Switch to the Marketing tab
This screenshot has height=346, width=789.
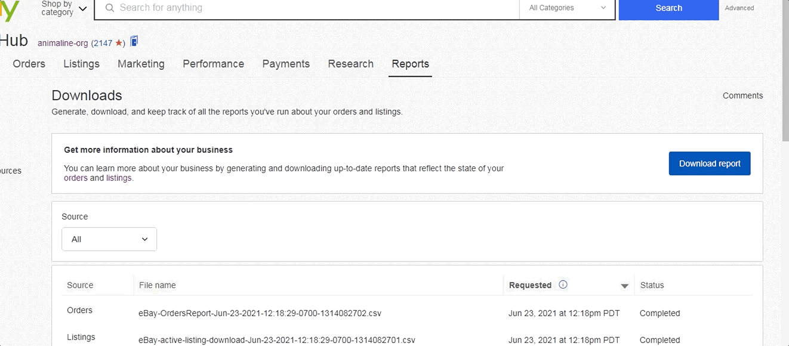point(141,64)
